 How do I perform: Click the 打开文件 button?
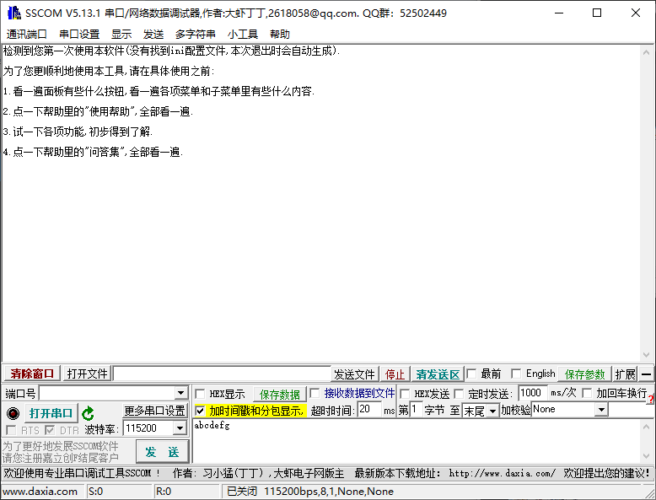87,374
